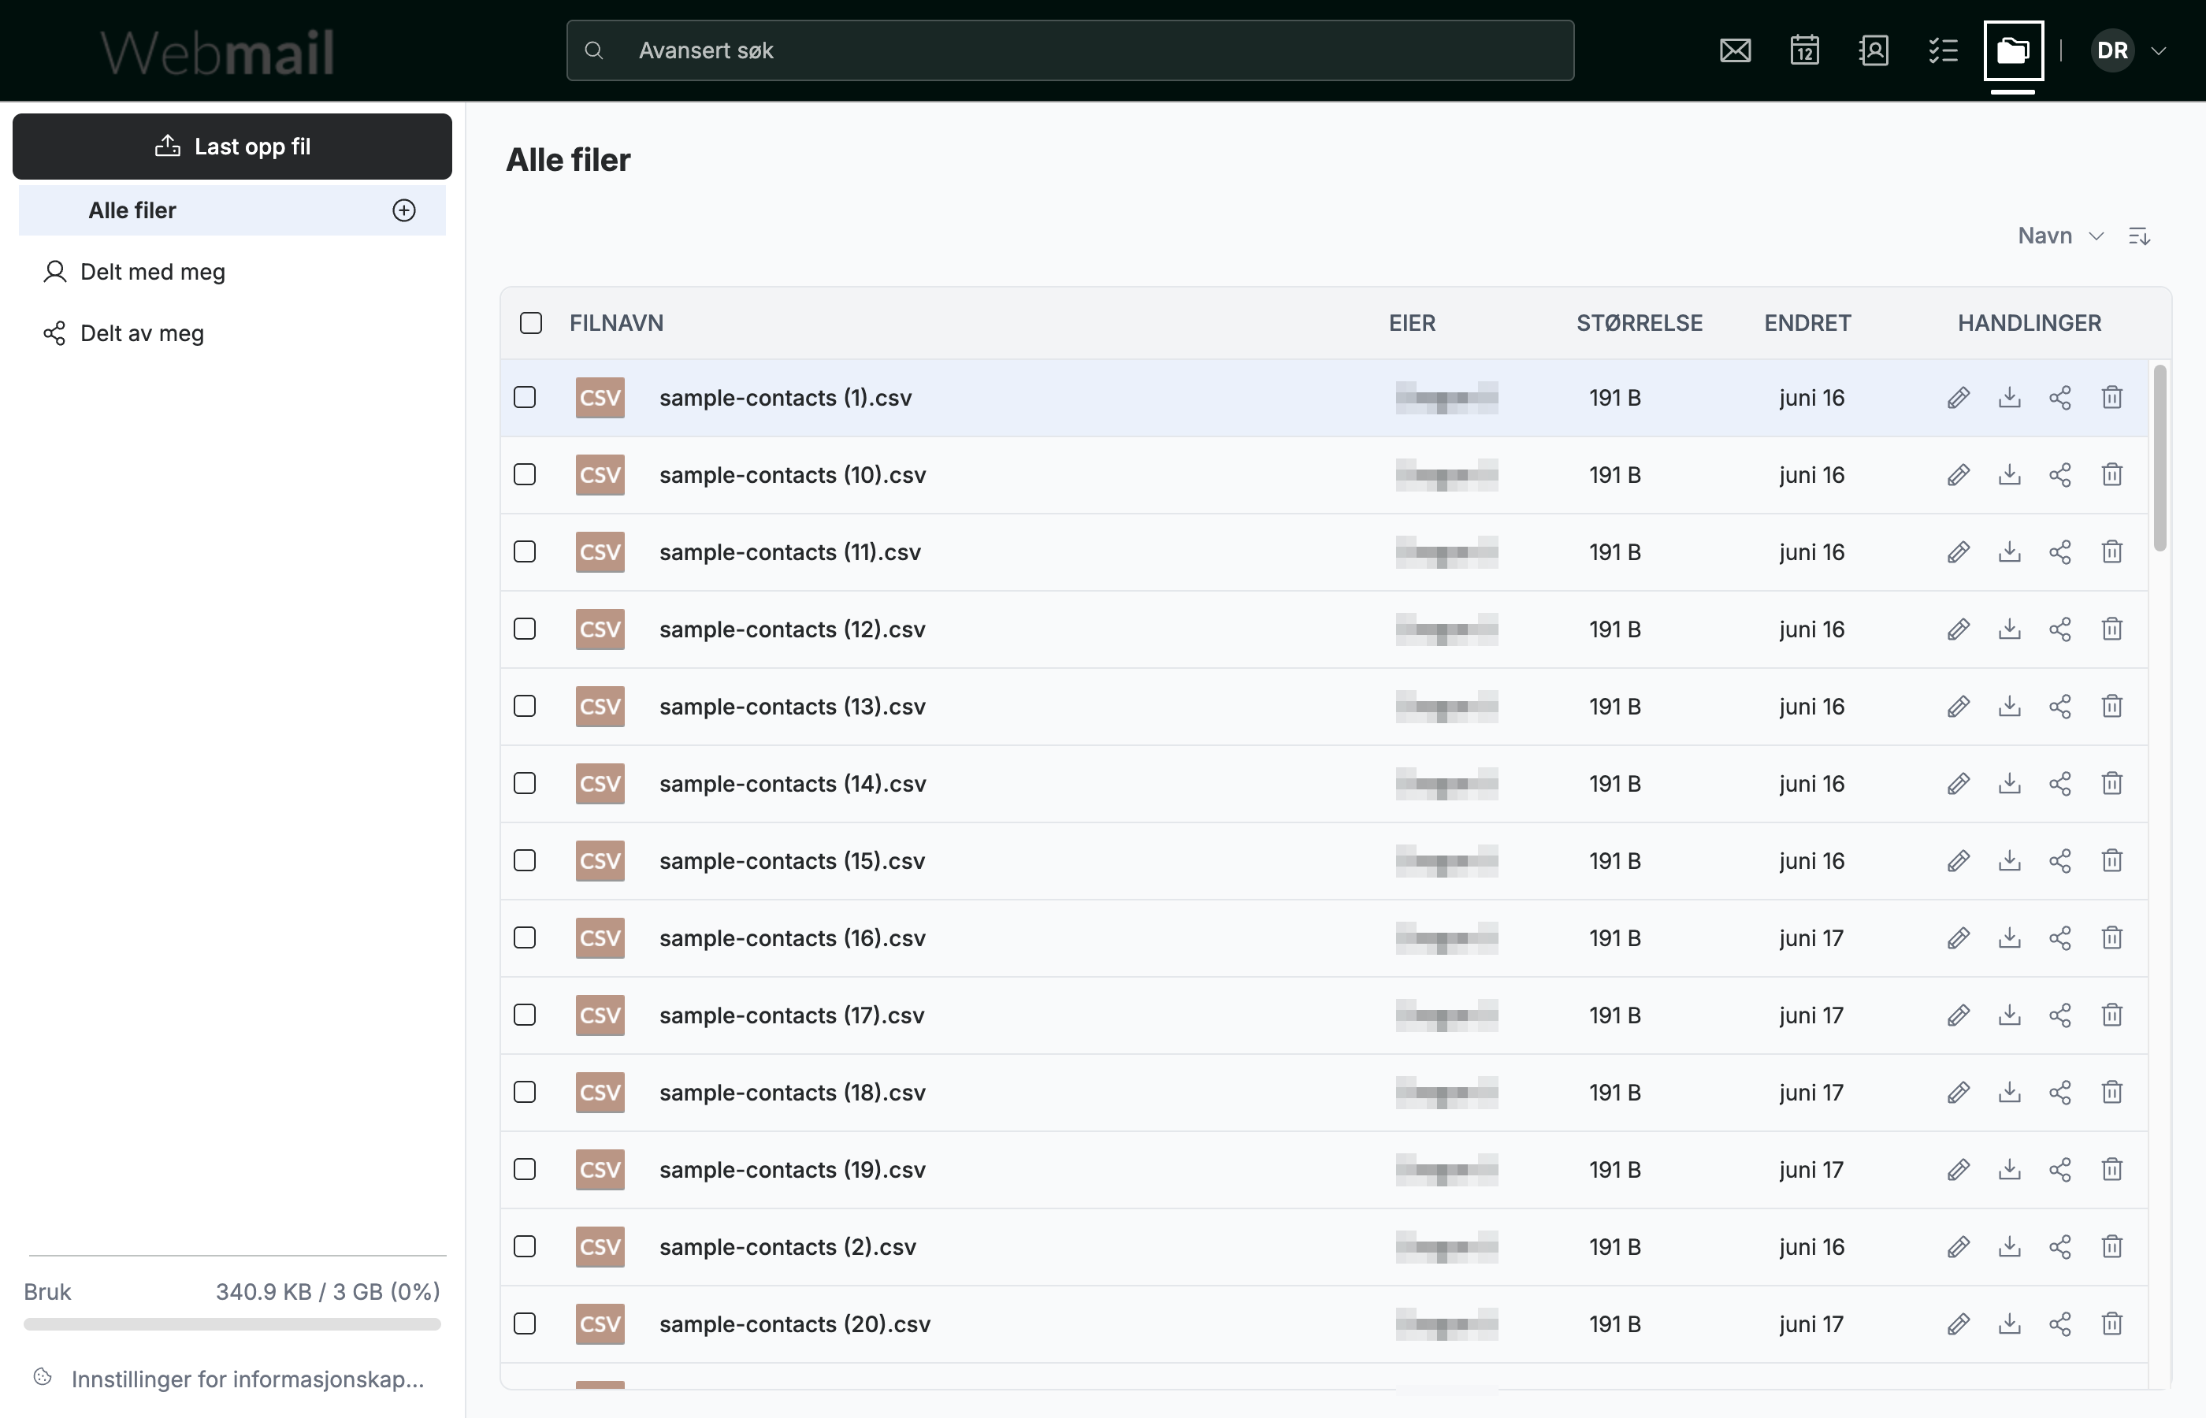Toggle the select-all files checkbox

(x=531, y=323)
